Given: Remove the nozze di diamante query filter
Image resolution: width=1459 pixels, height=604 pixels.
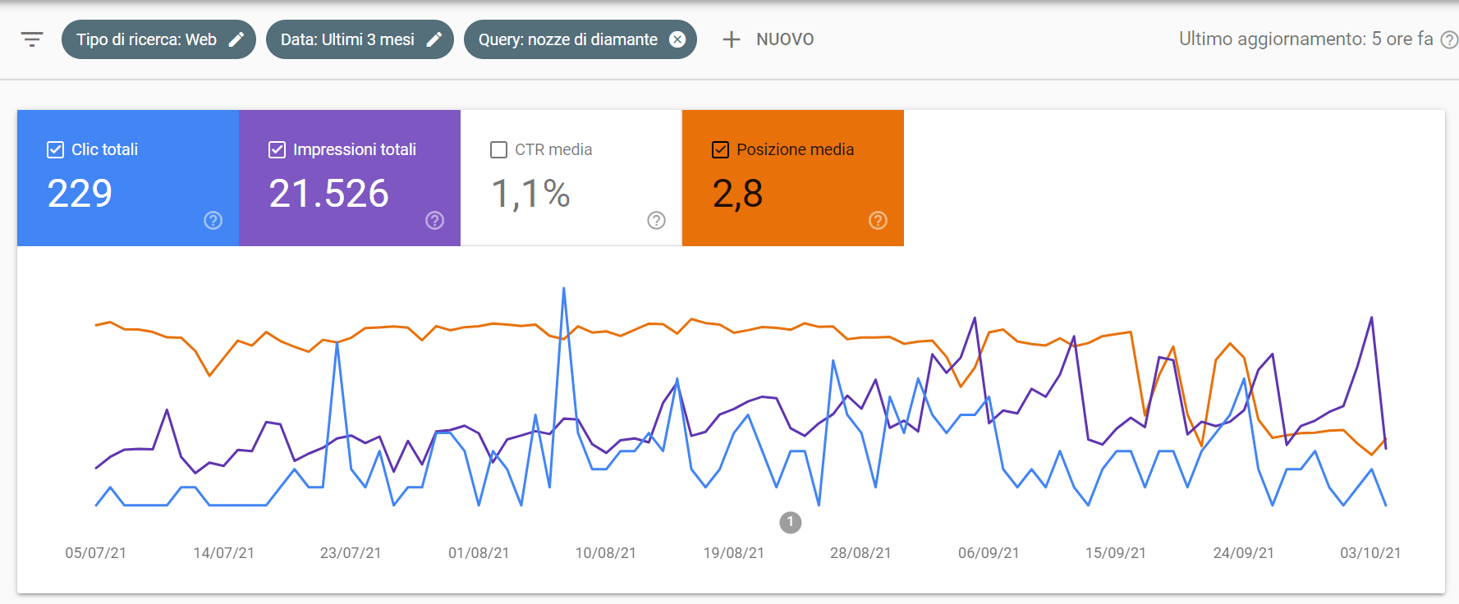Looking at the screenshot, I should 677,39.
